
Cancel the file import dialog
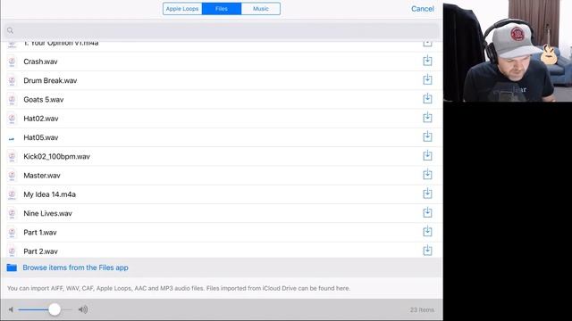point(423,9)
